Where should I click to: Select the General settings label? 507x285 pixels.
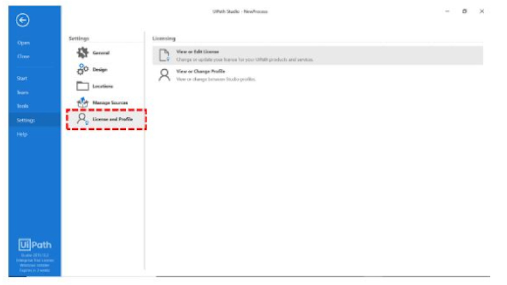point(101,53)
